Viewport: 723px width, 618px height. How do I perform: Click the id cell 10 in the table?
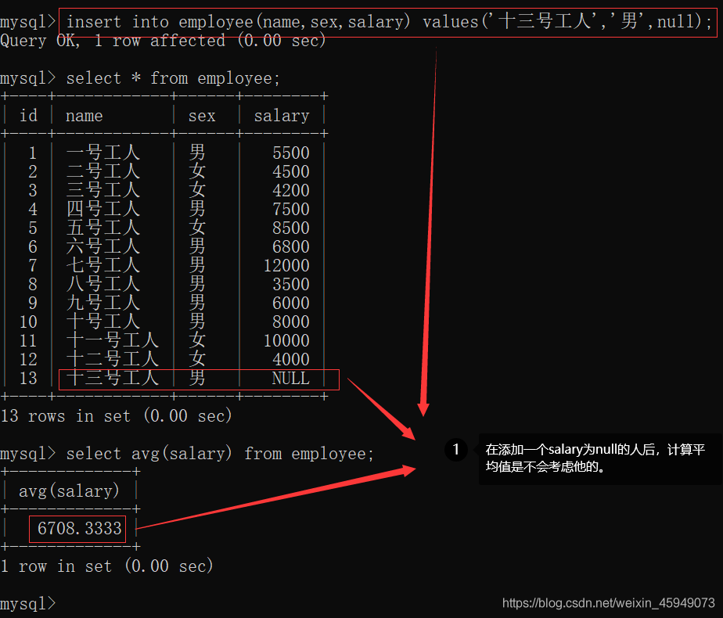click(x=29, y=322)
